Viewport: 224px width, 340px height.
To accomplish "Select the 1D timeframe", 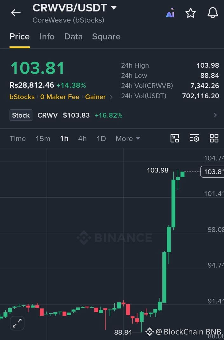I will pos(101,139).
